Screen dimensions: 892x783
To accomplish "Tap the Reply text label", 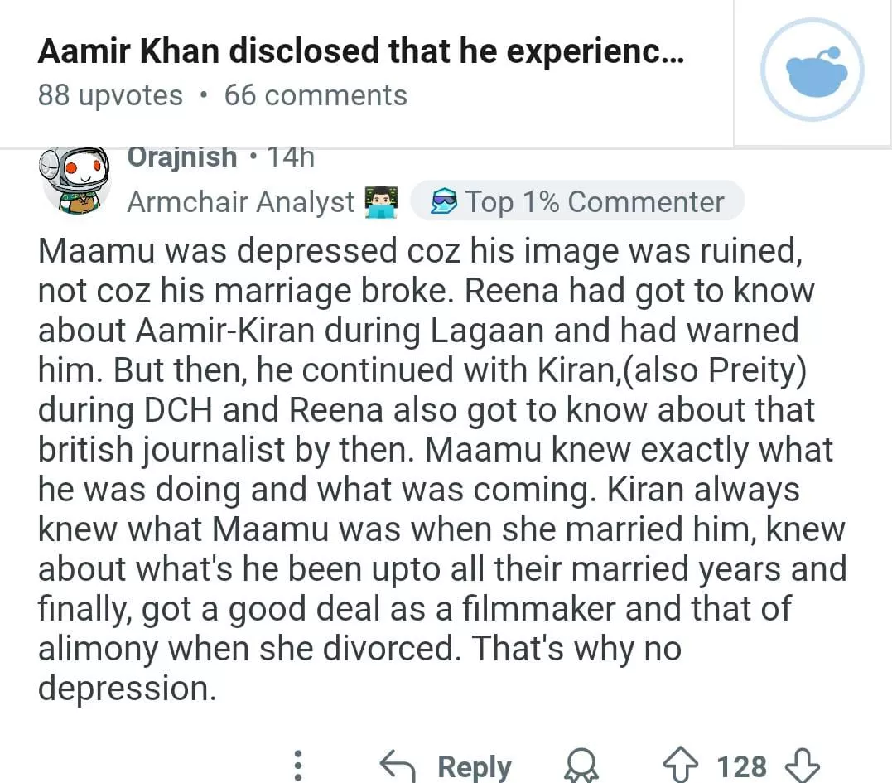I will coord(474,766).
